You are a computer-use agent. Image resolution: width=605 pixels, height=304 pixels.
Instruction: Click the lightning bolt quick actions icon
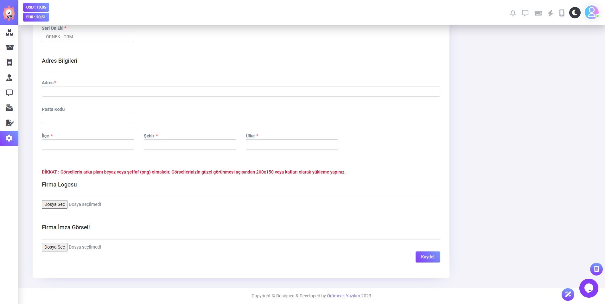tap(551, 13)
